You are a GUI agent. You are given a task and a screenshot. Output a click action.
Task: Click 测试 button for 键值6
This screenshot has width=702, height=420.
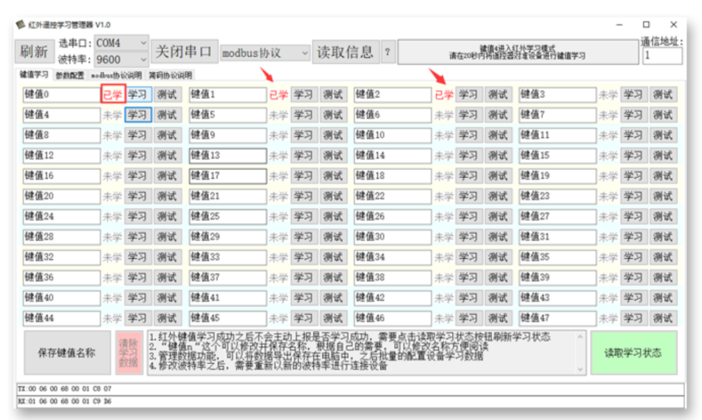498,115
